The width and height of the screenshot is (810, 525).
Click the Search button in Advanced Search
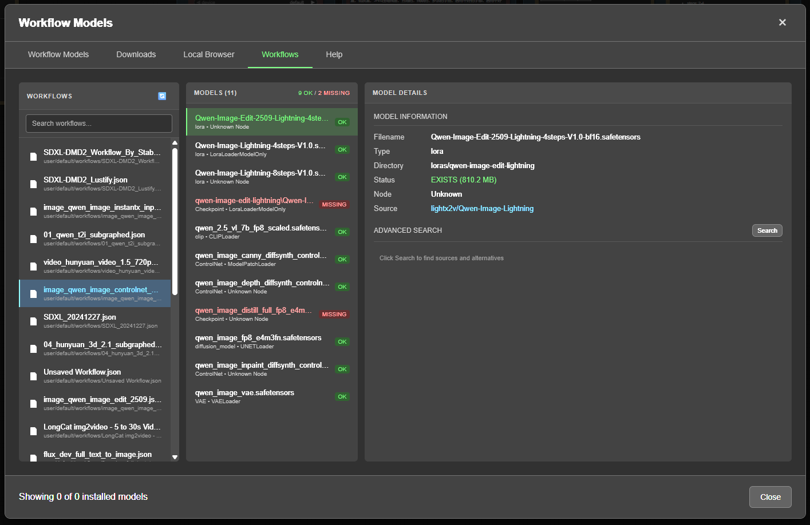[x=767, y=230]
